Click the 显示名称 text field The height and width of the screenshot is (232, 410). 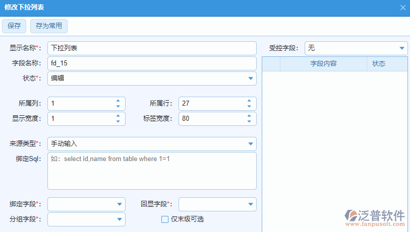(x=151, y=48)
